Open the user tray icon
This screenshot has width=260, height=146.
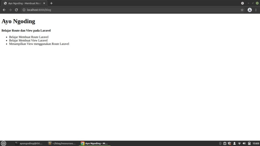coord(234,143)
